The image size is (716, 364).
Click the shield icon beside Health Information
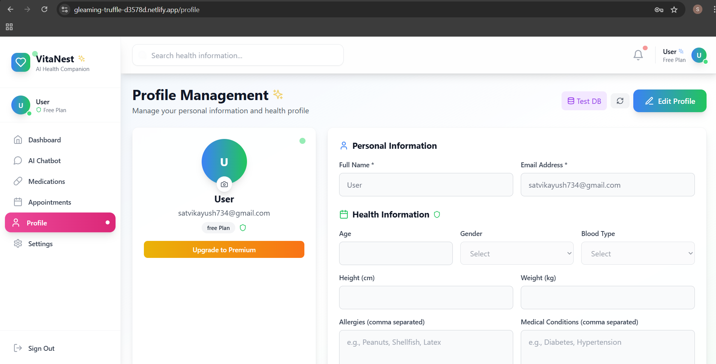pyautogui.click(x=437, y=214)
